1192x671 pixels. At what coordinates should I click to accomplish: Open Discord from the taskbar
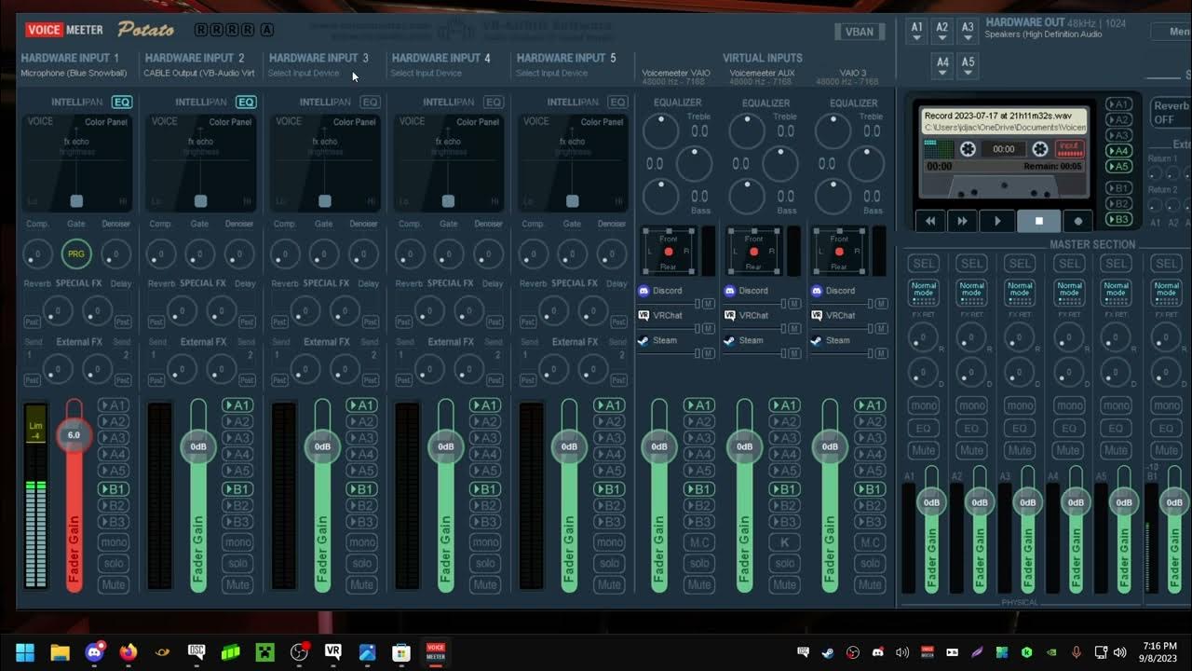(x=94, y=652)
